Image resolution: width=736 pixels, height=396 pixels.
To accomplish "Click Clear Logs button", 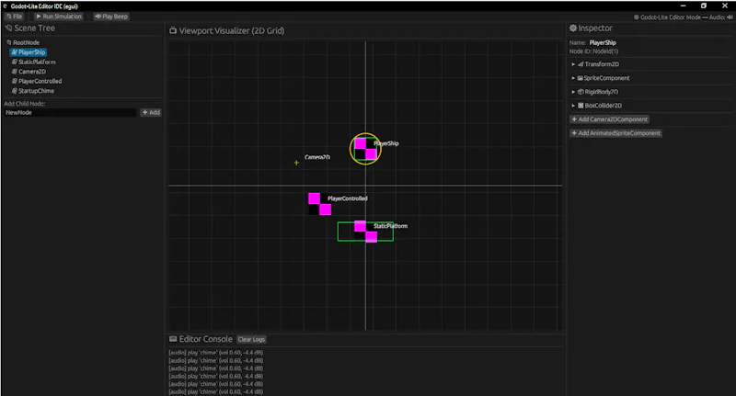I will point(251,339).
